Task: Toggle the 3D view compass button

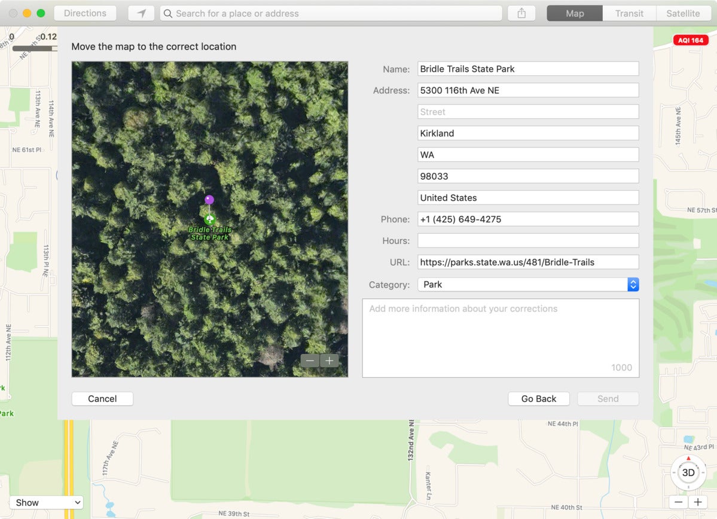Action: pyautogui.click(x=688, y=472)
